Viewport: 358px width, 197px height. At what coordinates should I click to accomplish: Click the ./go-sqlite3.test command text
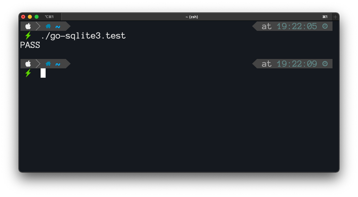tap(83, 36)
